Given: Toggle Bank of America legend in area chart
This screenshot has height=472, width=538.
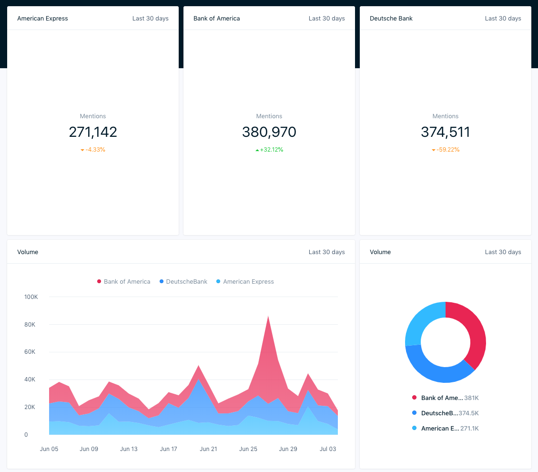Looking at the screenshot, I should pos(123,281).
